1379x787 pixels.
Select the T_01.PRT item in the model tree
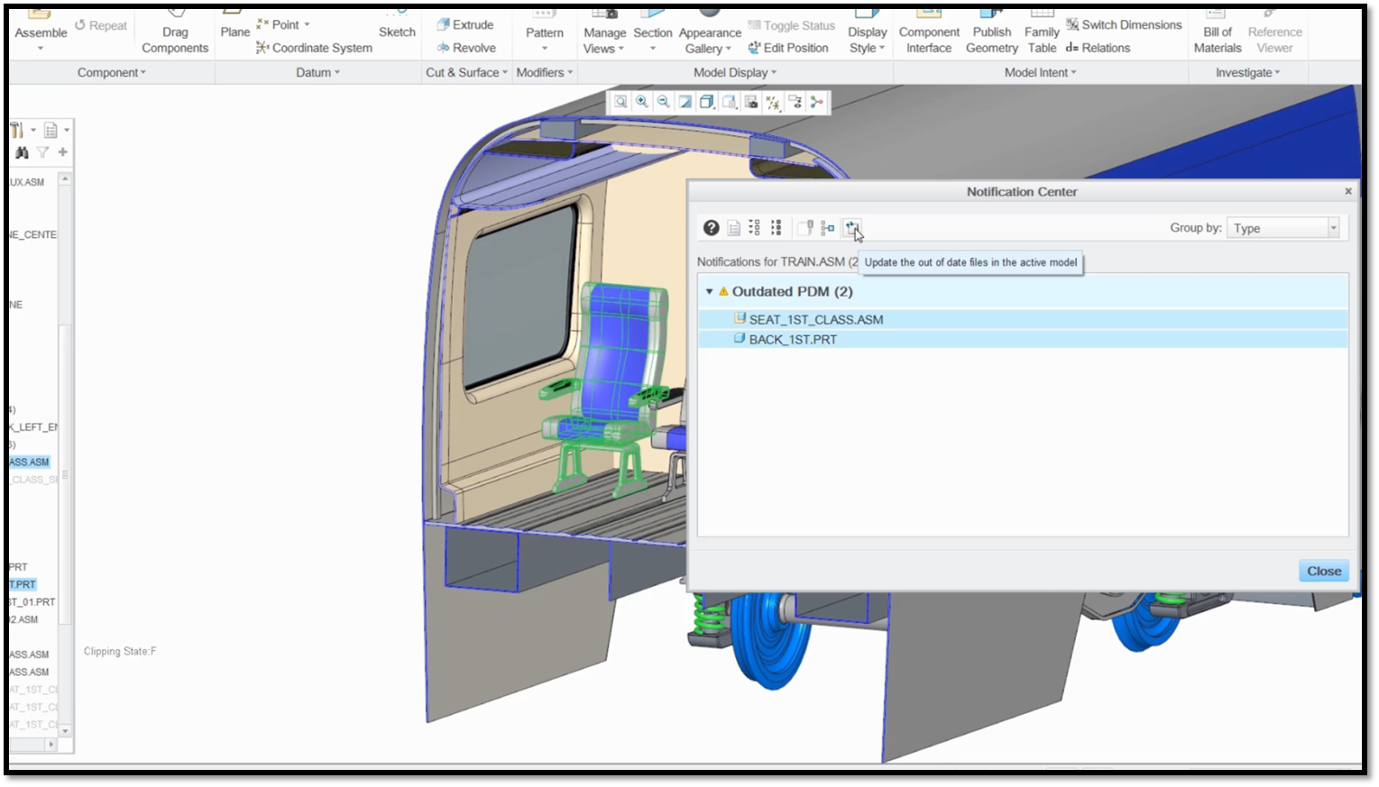tap(32, 601)
